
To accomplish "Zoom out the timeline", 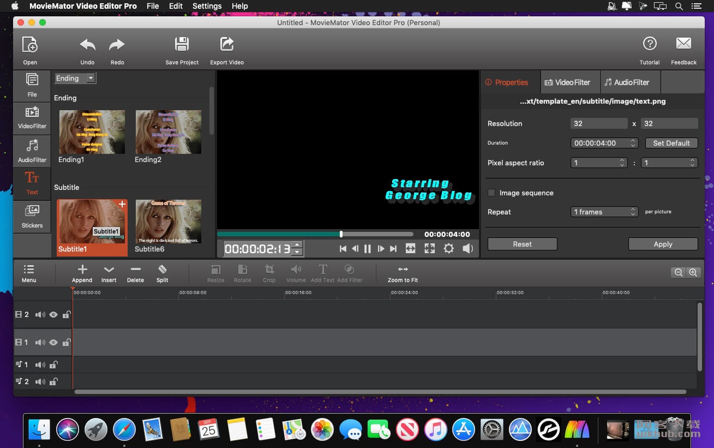I will [679, 272].
